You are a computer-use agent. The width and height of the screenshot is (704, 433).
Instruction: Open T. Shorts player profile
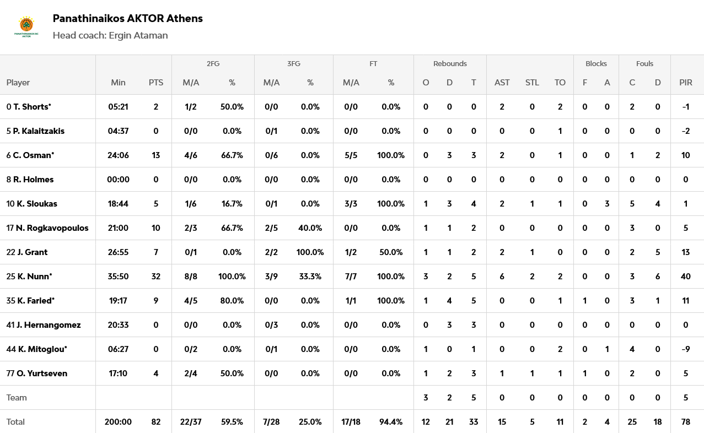tap(32, 107)
